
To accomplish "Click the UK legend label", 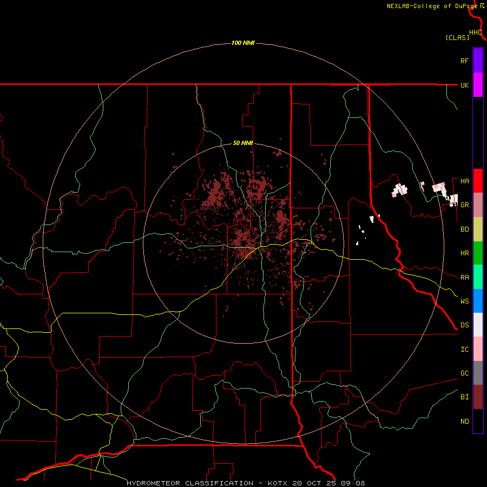I will (464, 85).
